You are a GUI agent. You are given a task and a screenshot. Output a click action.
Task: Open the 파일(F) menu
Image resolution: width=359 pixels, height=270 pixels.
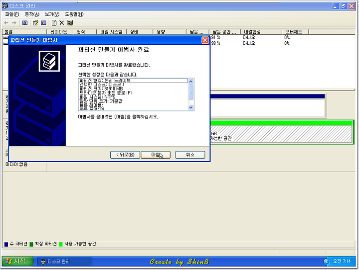[x=12, y=14]
